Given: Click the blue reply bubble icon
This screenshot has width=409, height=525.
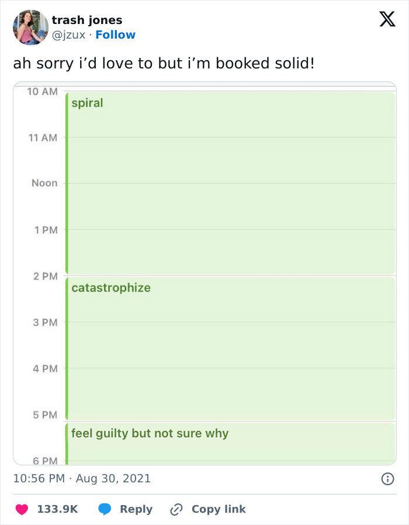Looking at the screenshot, I should [105, 509].
